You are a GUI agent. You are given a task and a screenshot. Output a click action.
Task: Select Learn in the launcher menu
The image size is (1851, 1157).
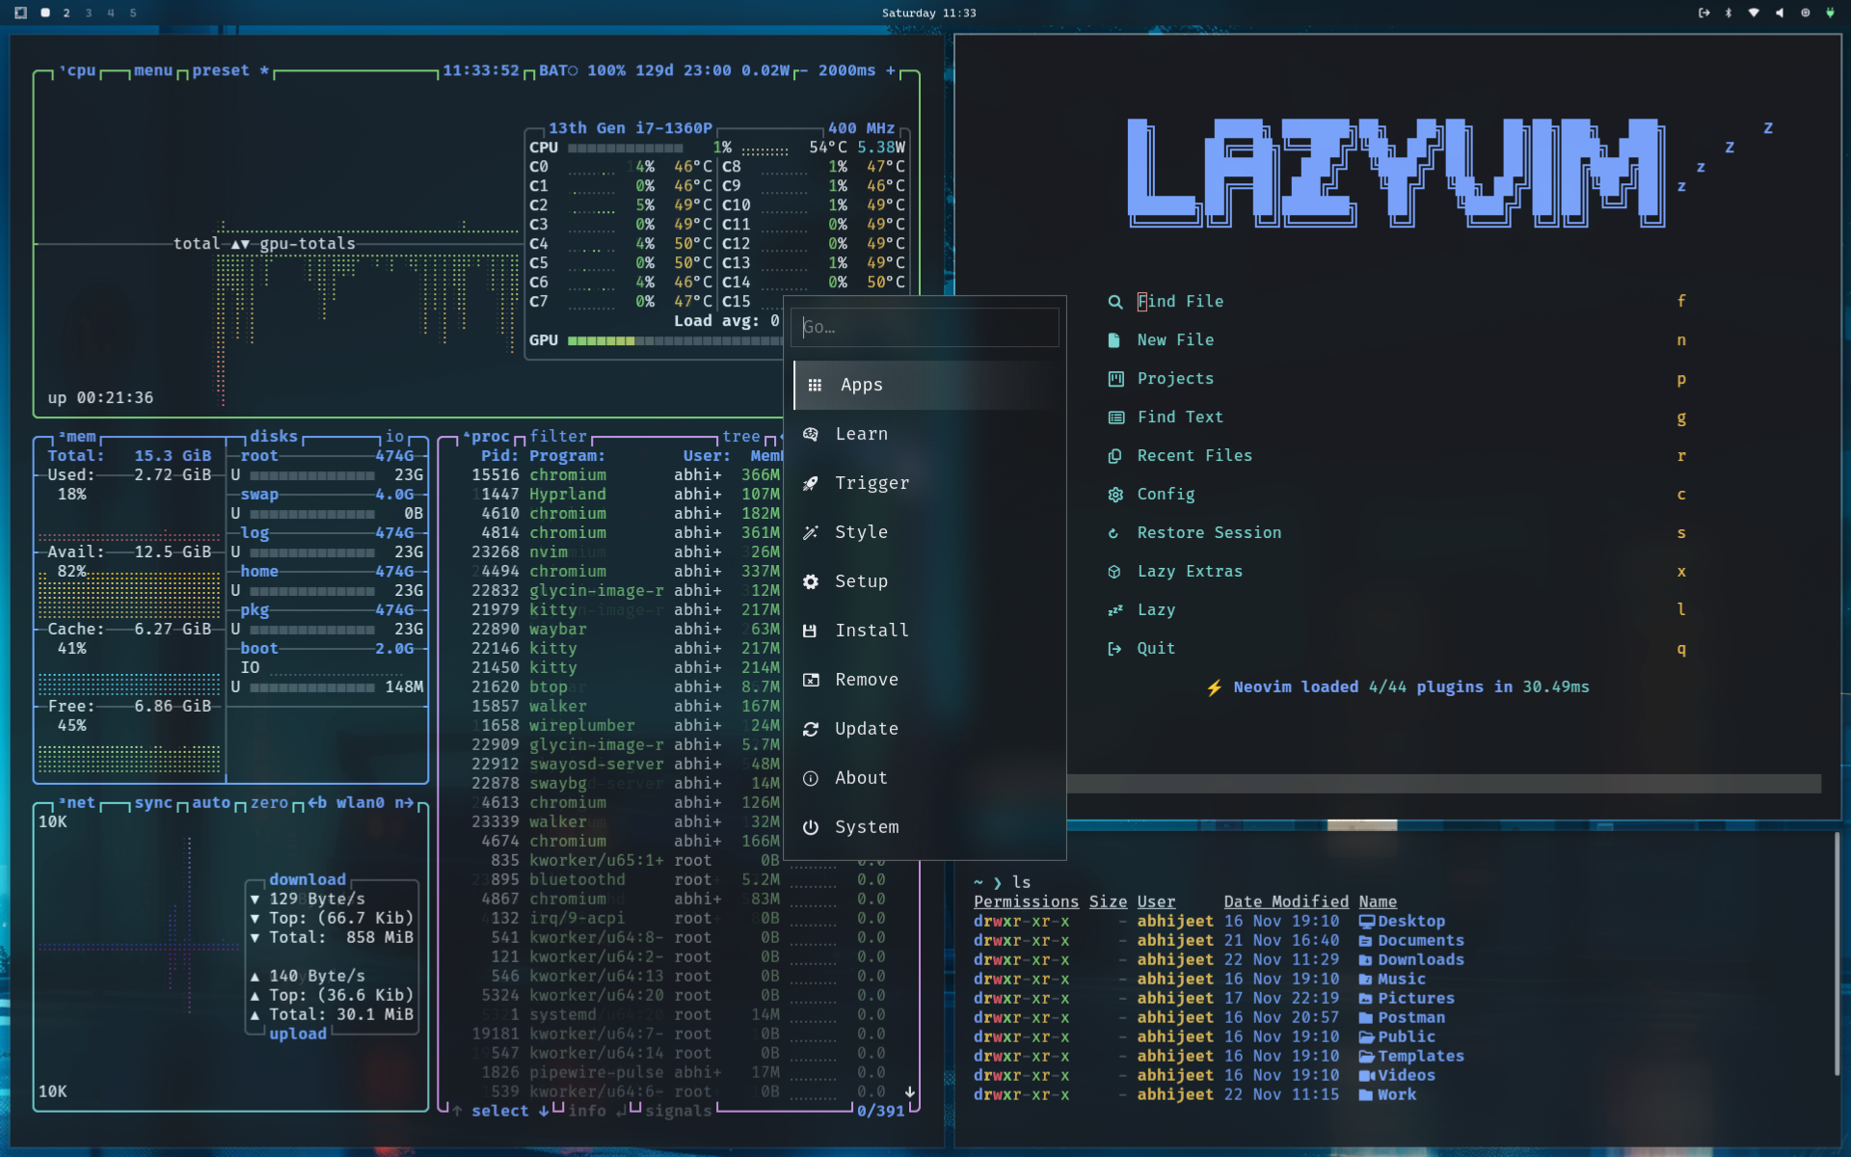[925, 434]
